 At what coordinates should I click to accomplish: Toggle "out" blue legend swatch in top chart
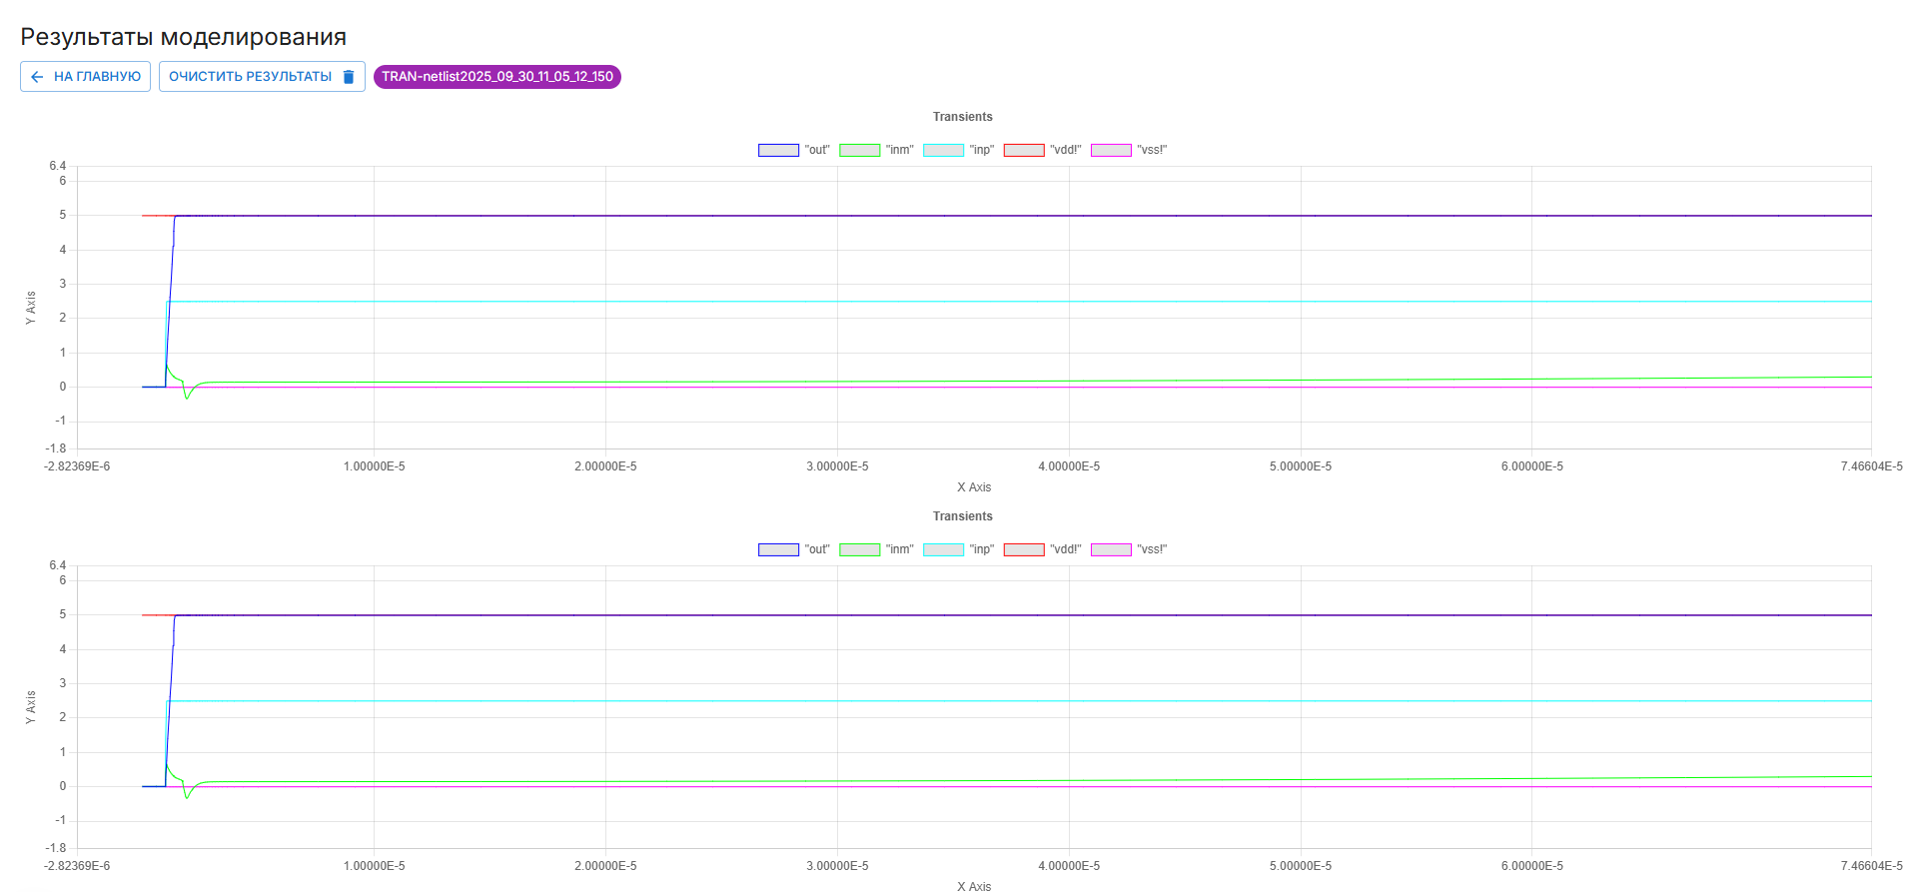click(x=778, y=150)
